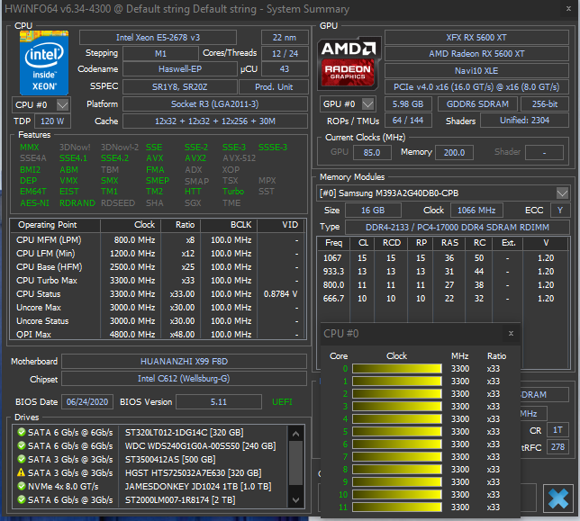Click the Operating Point column header
Viewport: 580px width, 521px height.
pyautogui.click(x=55, y=225)
